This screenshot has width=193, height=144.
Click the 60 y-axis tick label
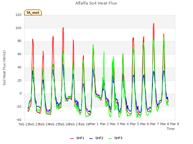pyautogui.click(x=19, y=54)
